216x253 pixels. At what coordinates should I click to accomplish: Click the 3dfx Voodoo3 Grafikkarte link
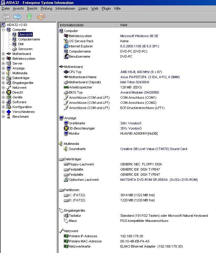[x=131, y=123]
